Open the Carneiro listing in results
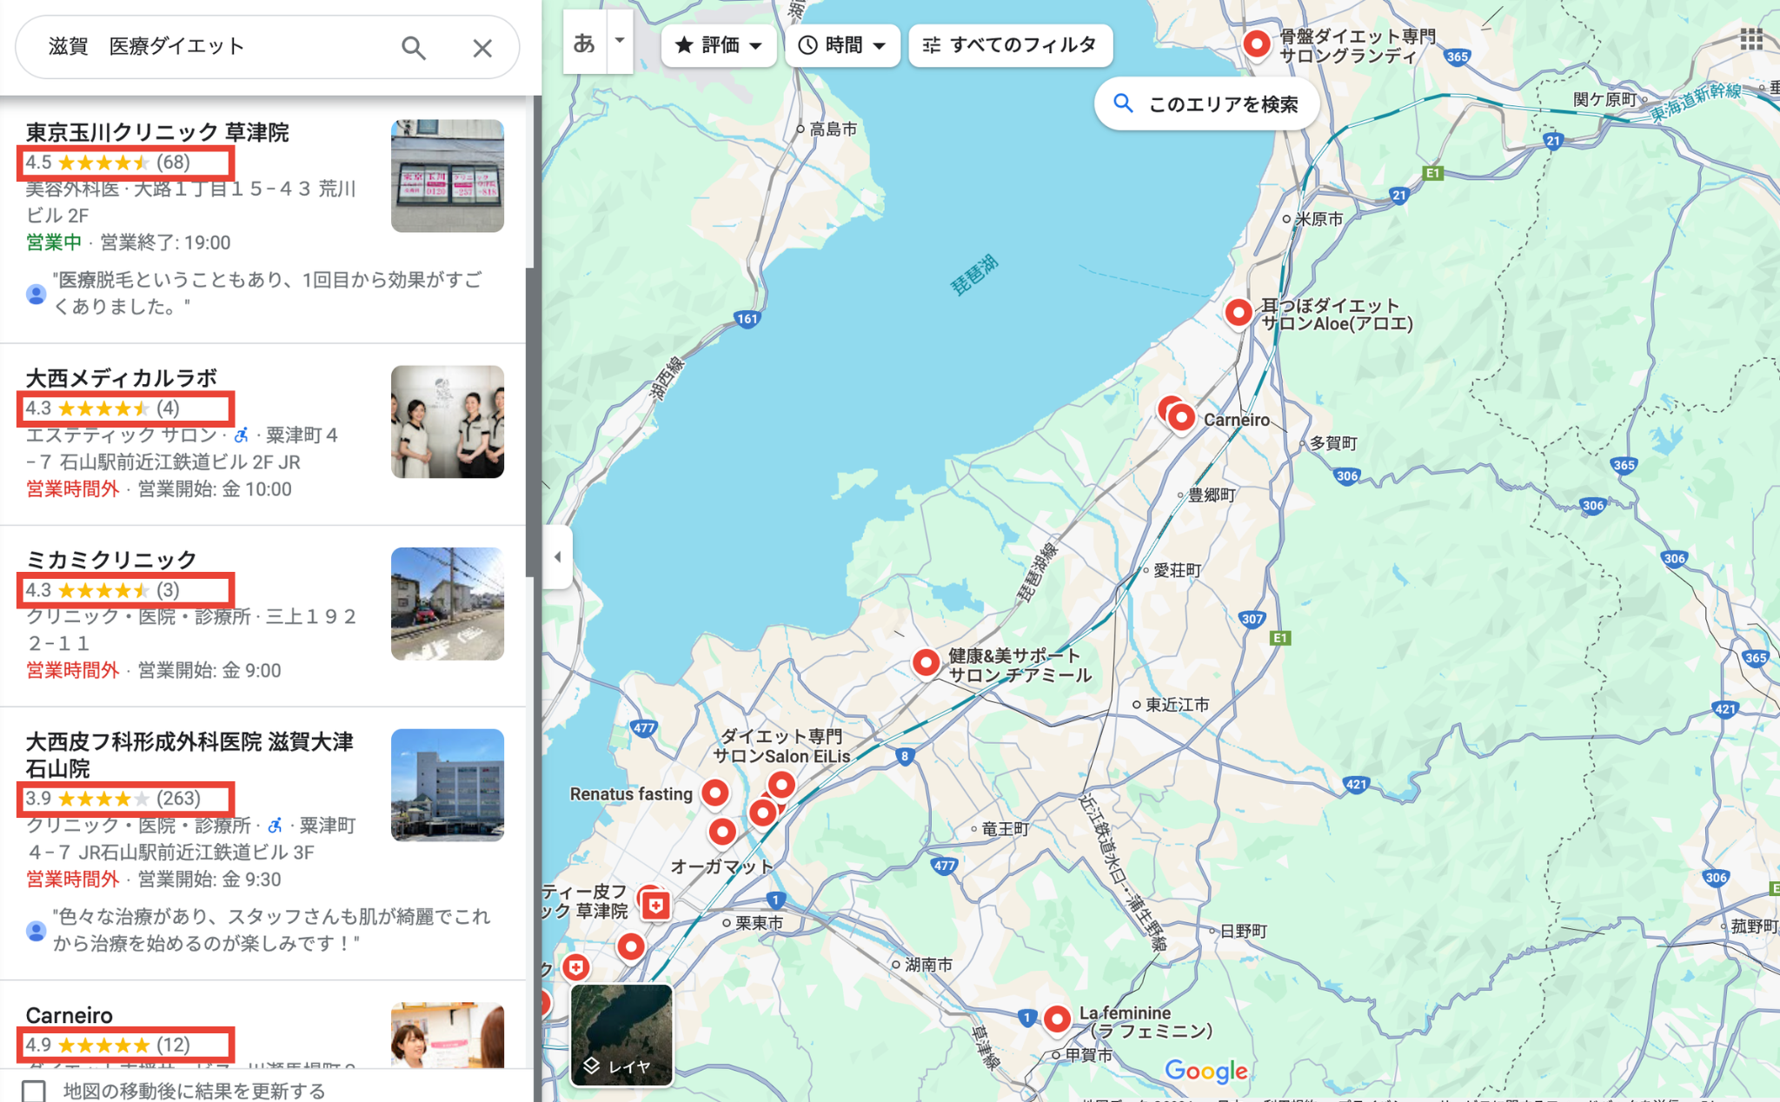1780x1102 pixels. click(x=70, y=1015)
